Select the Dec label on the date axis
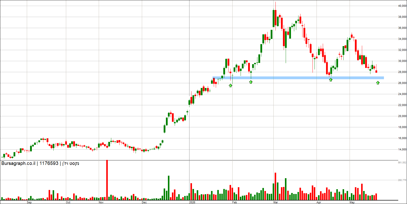 [144, 202]
